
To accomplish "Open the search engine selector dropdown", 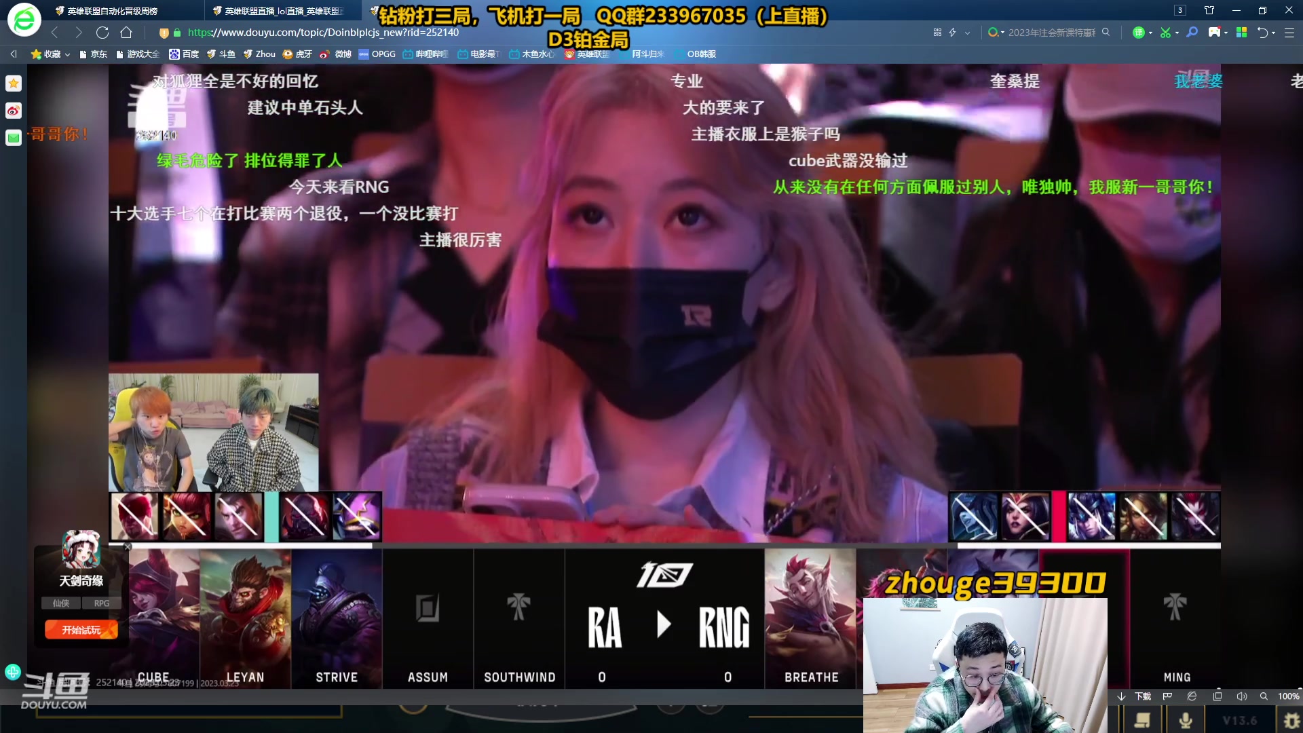I will tap(996, 33).
